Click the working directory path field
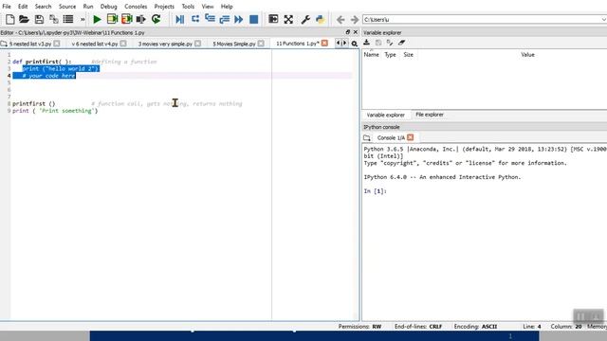Image resolution: width=607 pixels, height=341 pixels. coord(481,19)
